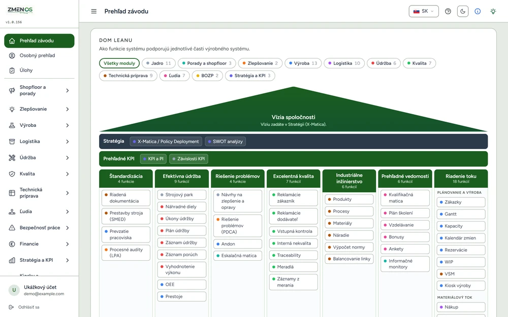
Task: Click the ZMENOS logo
Action: click(x=20, y=10)
